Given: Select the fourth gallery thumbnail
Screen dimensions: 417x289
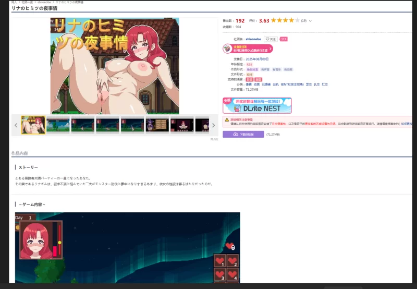Looking at the screenshot, I should point(107,125).
